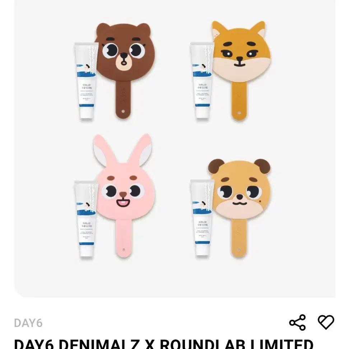
Task: Click the sunscreen tube beside the bear
Action: coord(87,81)
